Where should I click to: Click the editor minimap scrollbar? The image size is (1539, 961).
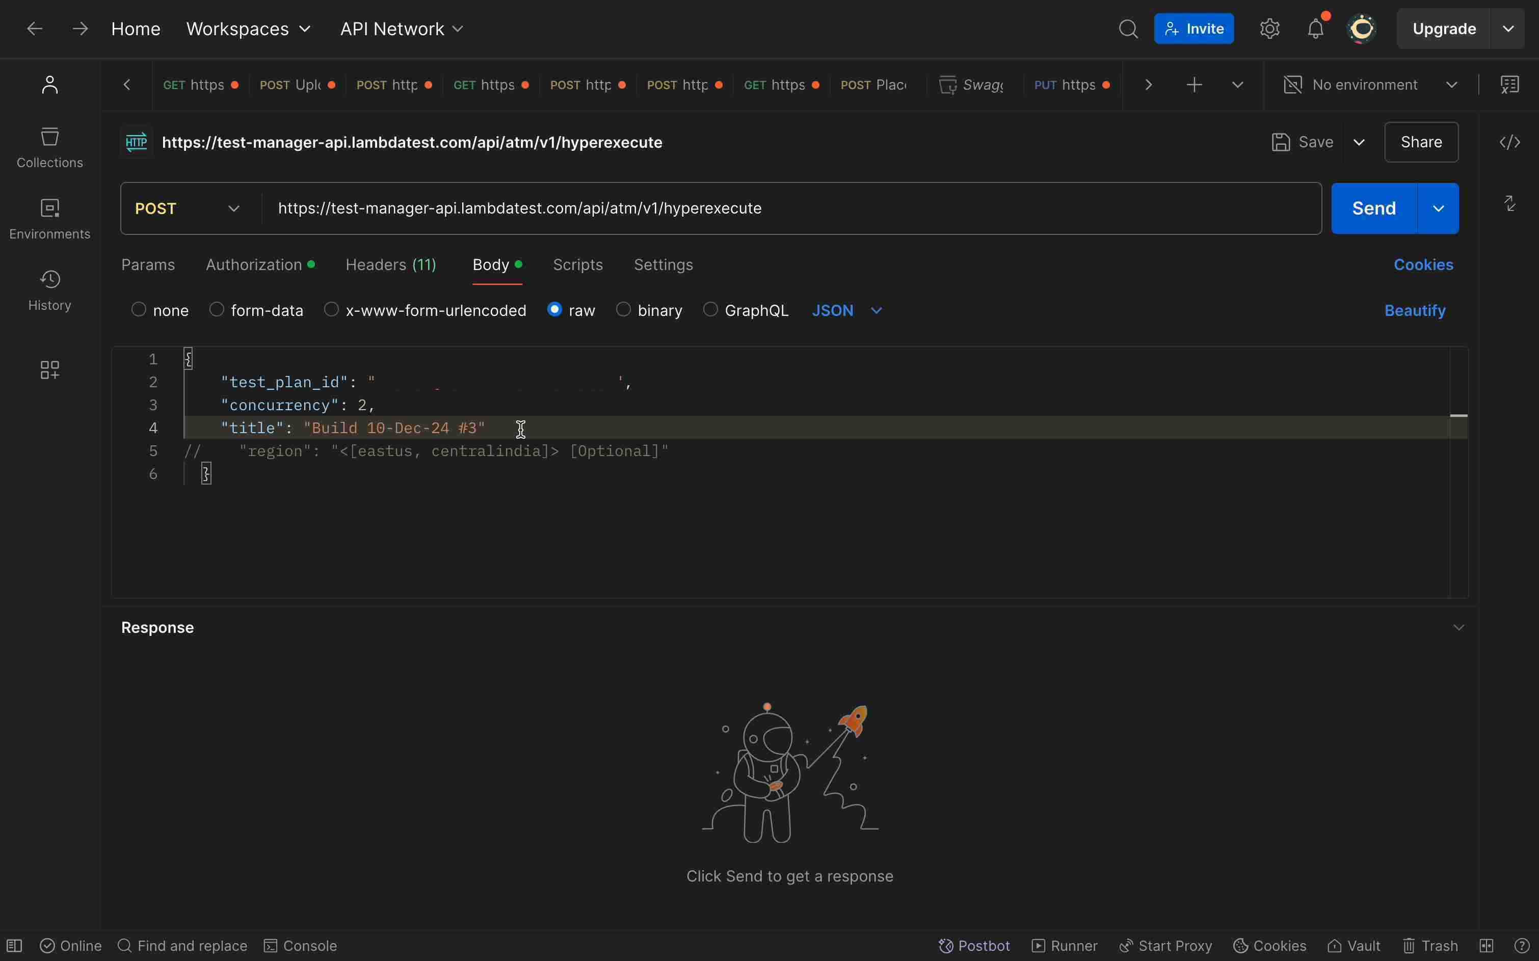coord(1458,472)
